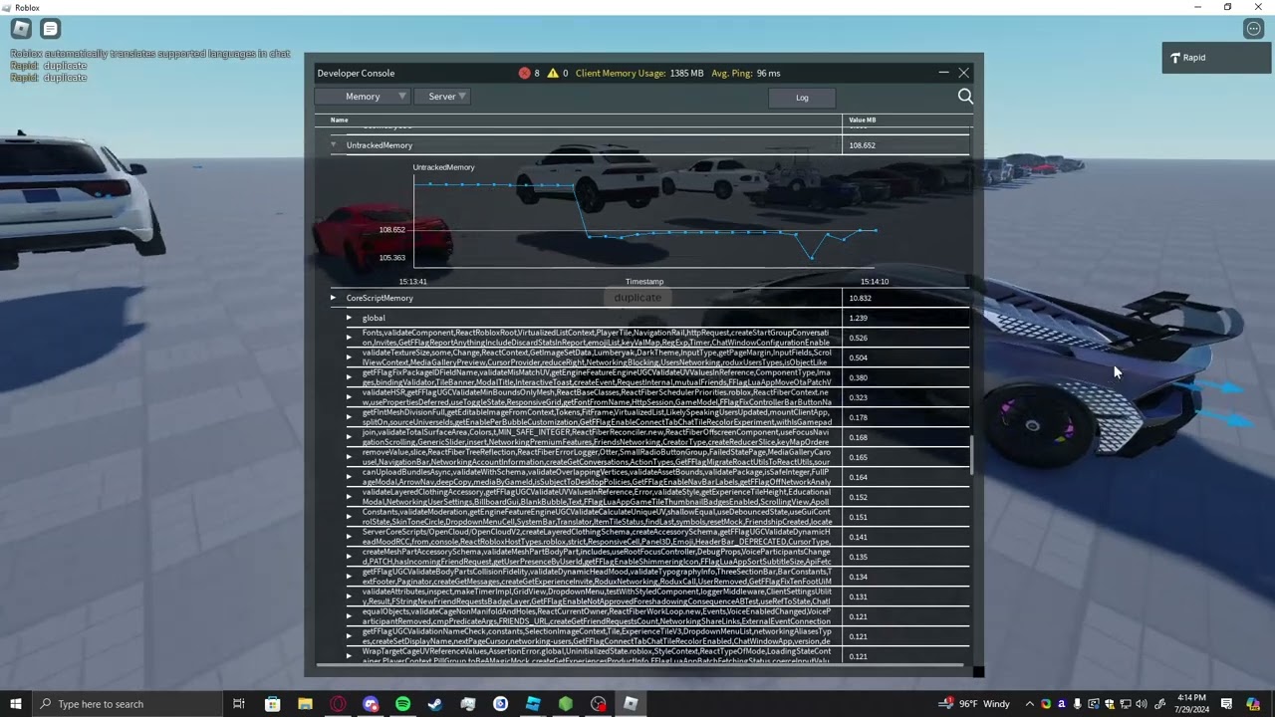This screenshot has height=717, width=1275.
Task: Click the value 0.323 in the table
Action: pos(859,397)
